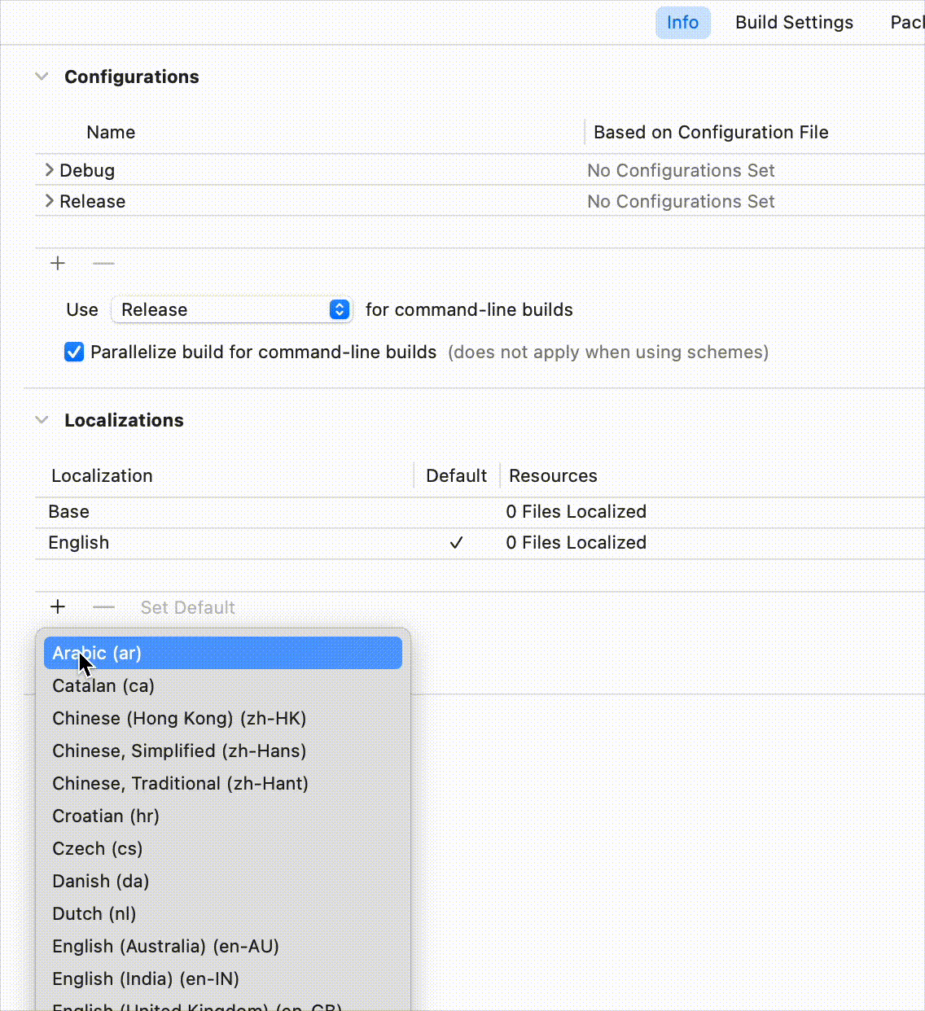Click the Set Default button
Viewport: 925px width, 1011px height.
[187, 607]
